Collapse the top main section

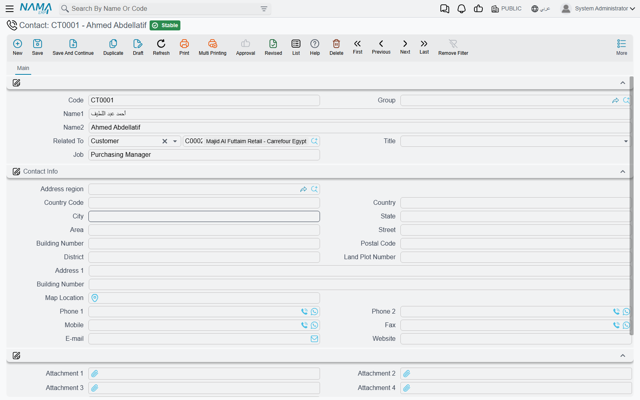[x=623, y=83]
